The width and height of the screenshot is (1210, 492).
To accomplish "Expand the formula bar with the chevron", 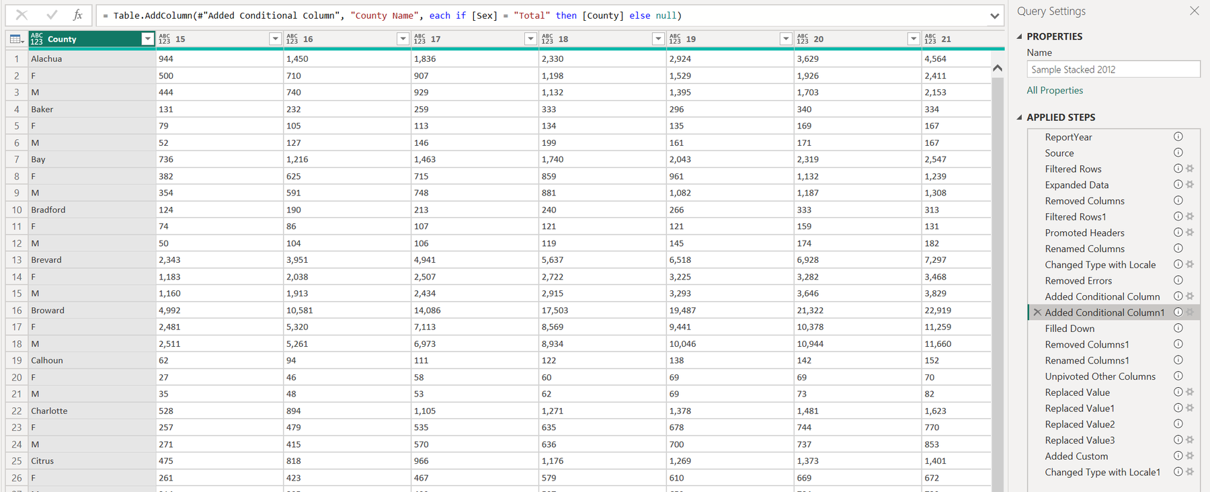I will [x=994, y=15].
